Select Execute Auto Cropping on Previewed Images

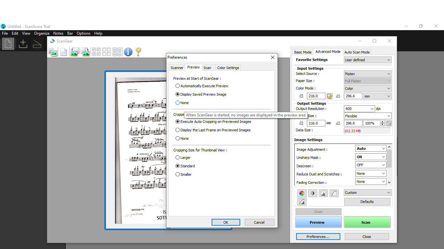coord(213,122)
